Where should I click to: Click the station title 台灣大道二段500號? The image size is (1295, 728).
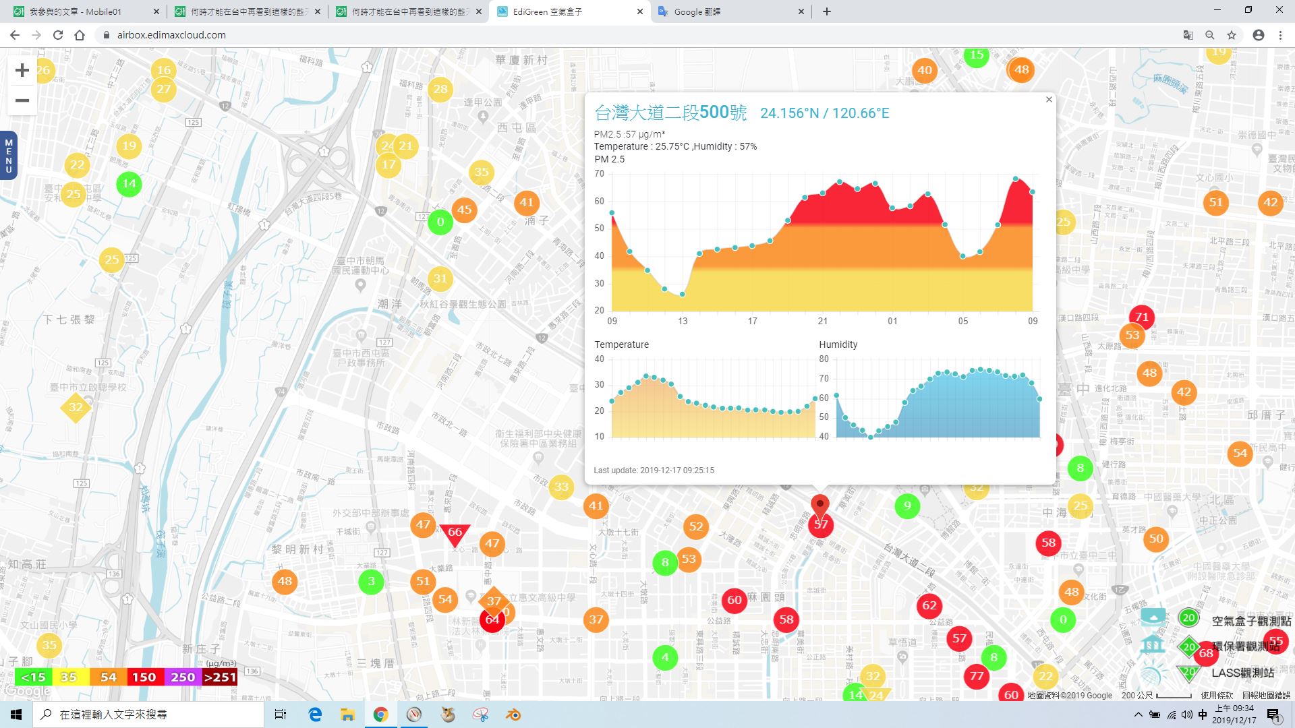click(670, 113)
